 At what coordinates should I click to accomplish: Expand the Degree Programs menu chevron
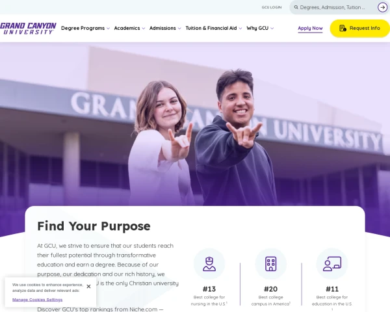[x=108, y=29]
